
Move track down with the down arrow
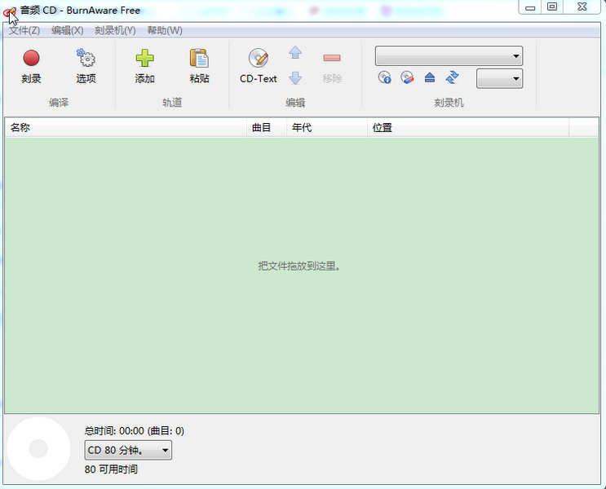click(295, 77)
